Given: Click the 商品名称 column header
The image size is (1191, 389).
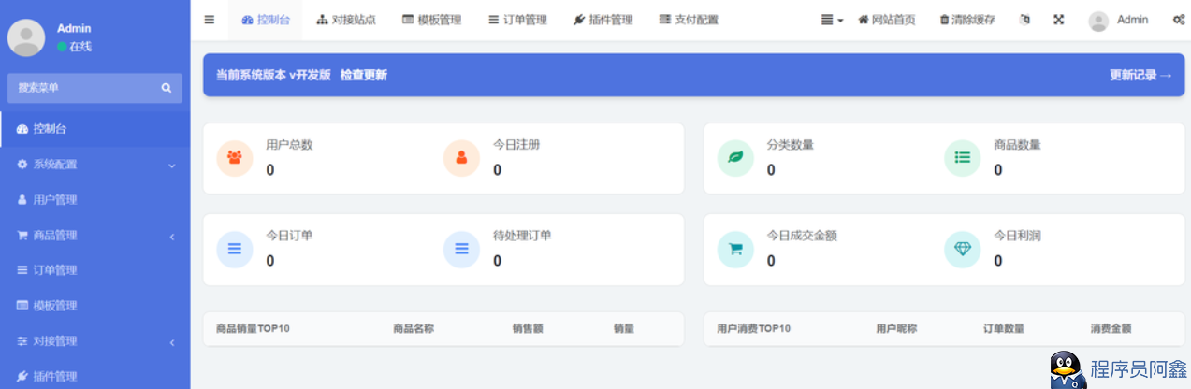Looking at the screenshot, I should click(414, 329).
